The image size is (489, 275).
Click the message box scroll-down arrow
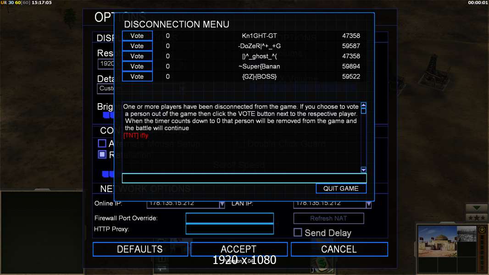363,170
